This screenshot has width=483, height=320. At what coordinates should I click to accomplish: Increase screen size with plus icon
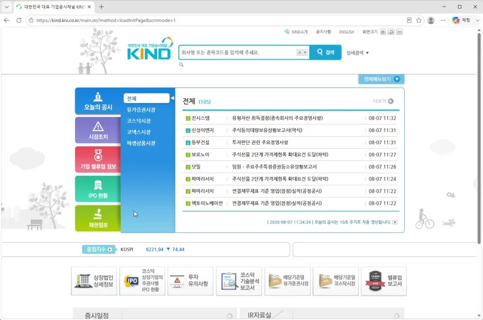[x=383, y=32]
